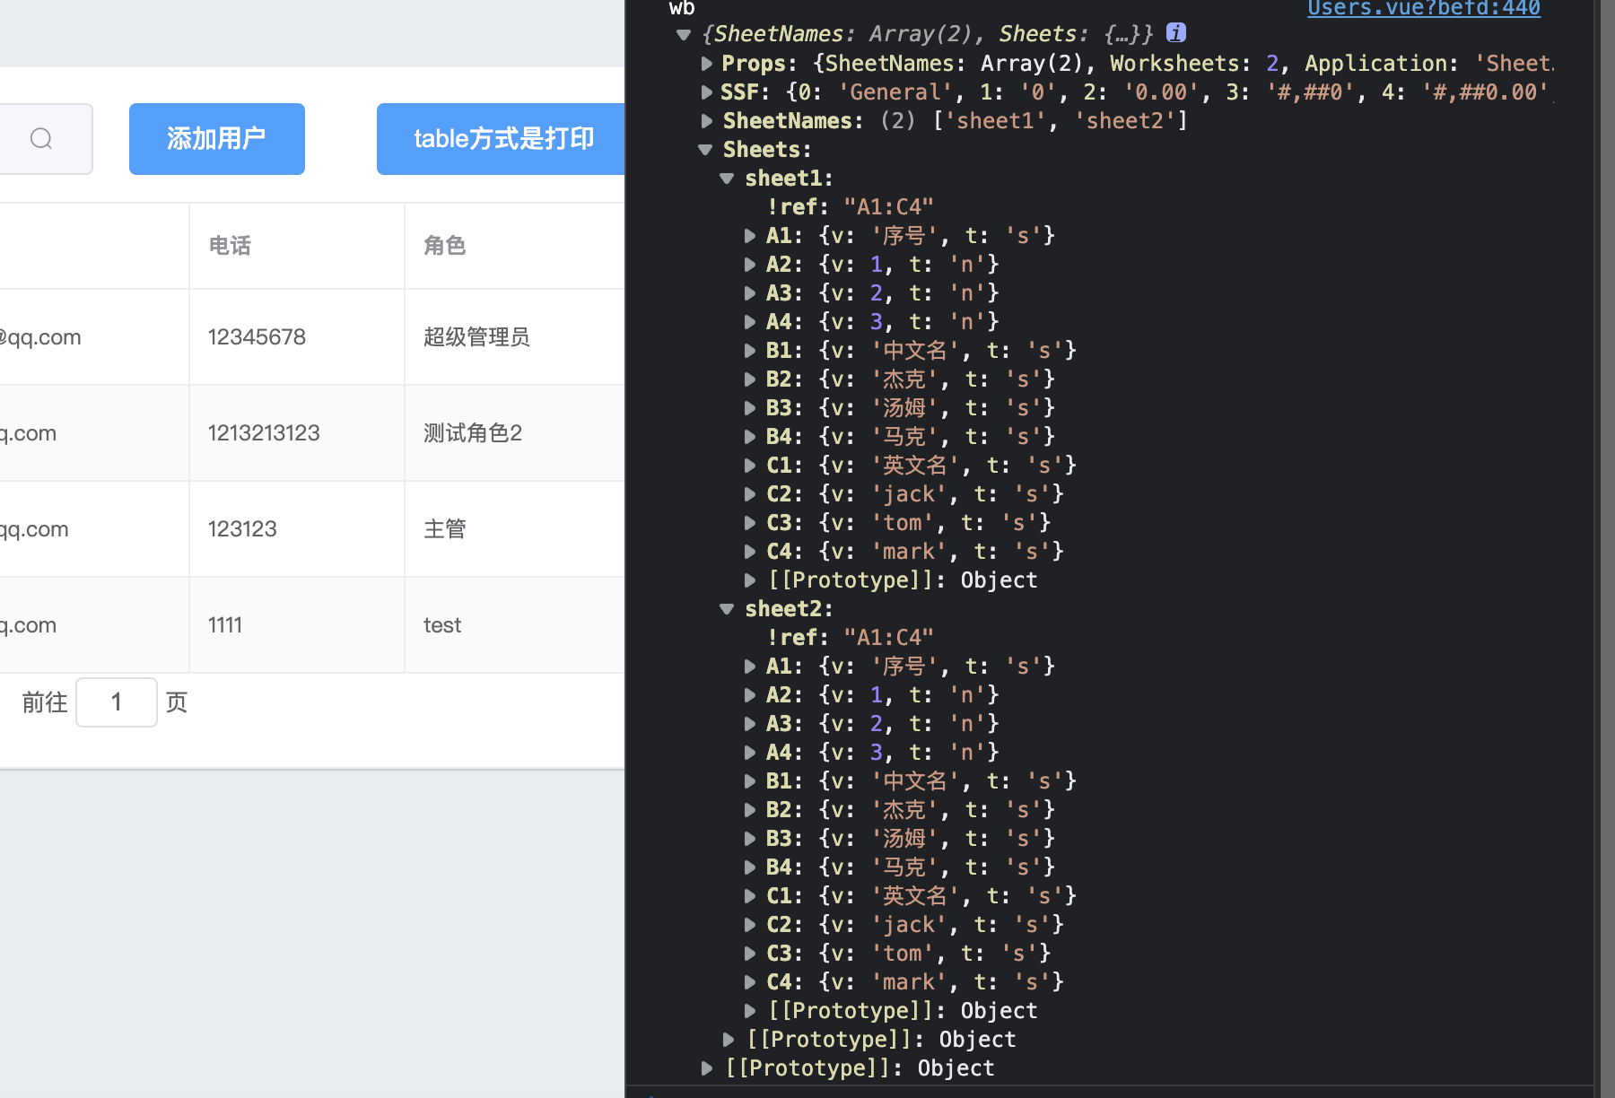
Task: Open the Users.vue source link
Action: click(1424, 9)
